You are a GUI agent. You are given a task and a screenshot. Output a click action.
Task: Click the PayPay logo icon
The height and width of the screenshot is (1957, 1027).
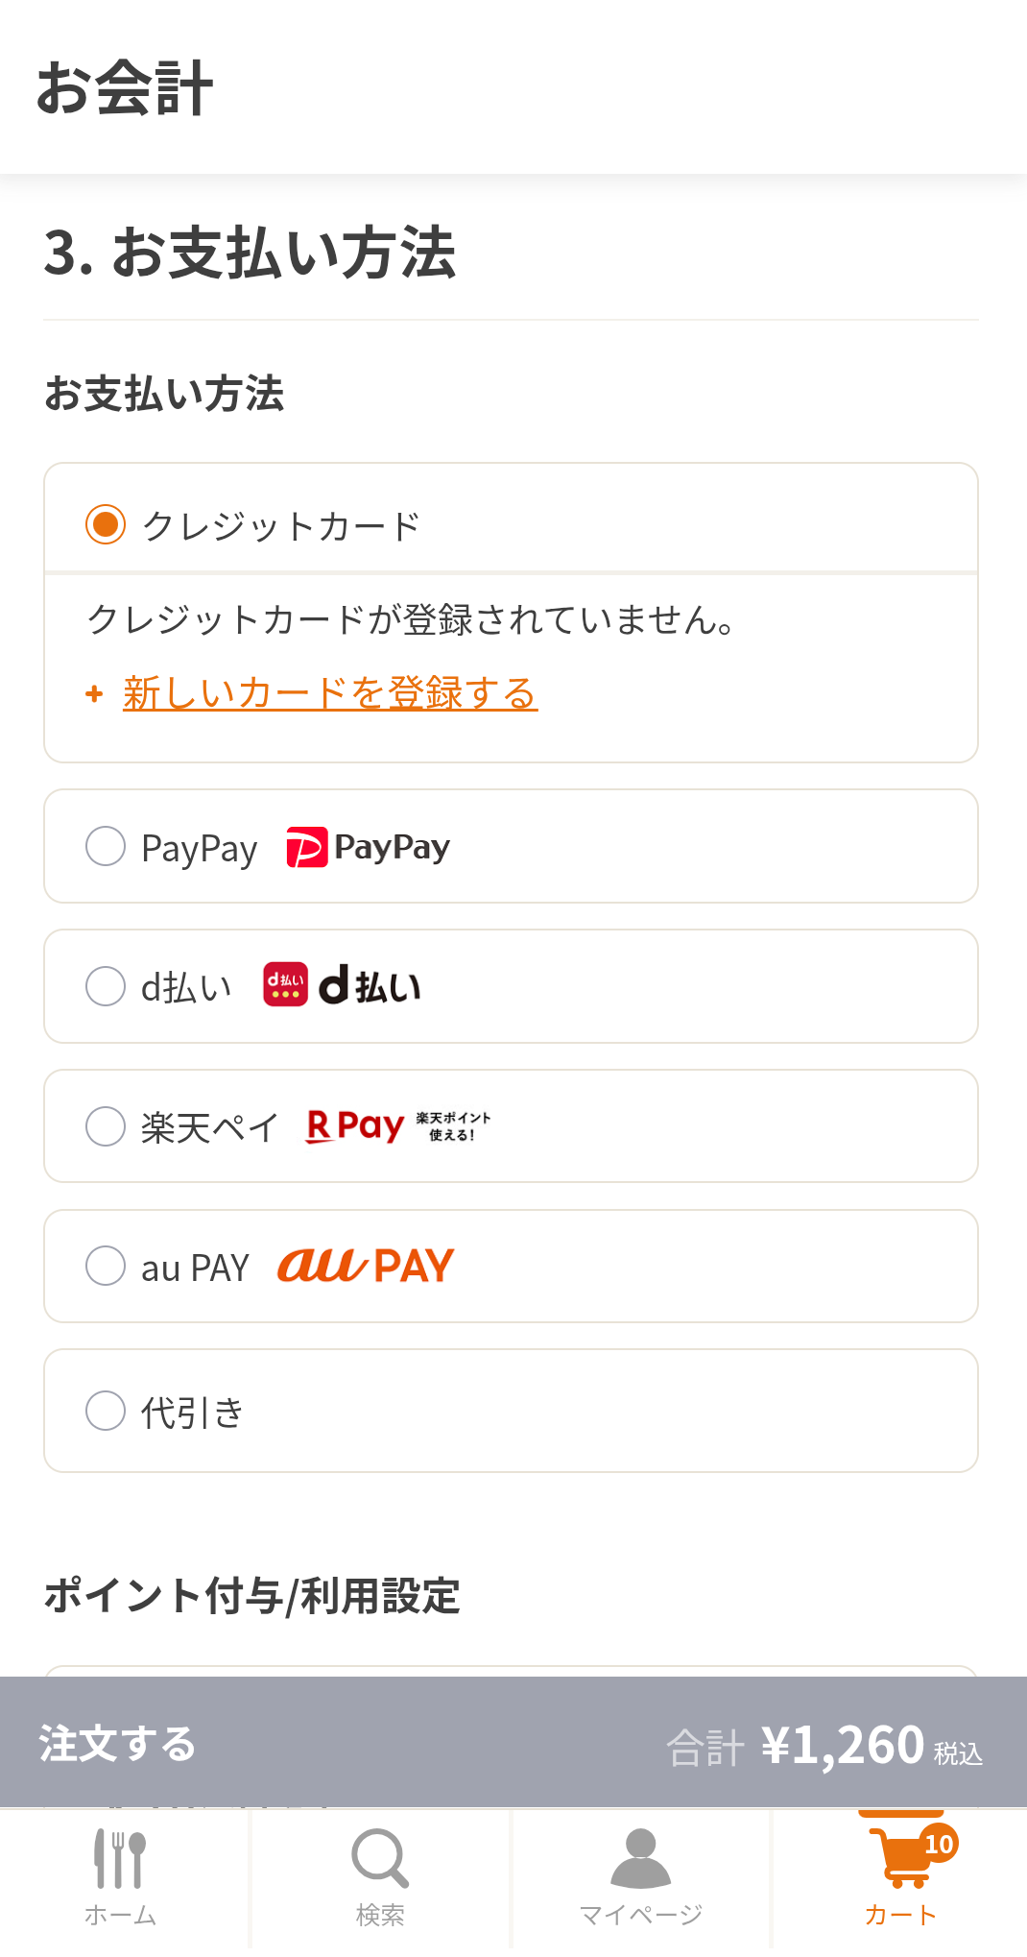point(369,847)
